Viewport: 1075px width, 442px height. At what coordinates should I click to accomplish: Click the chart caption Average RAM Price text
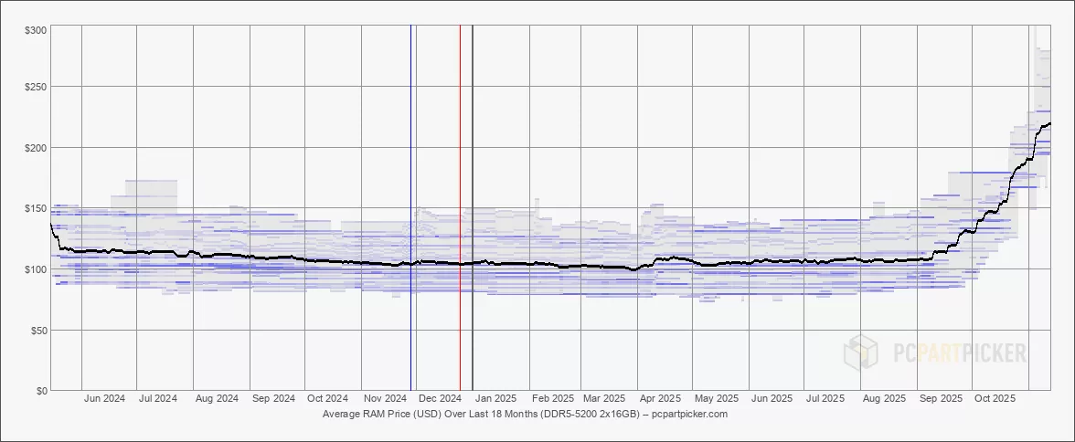coord(525,414)
